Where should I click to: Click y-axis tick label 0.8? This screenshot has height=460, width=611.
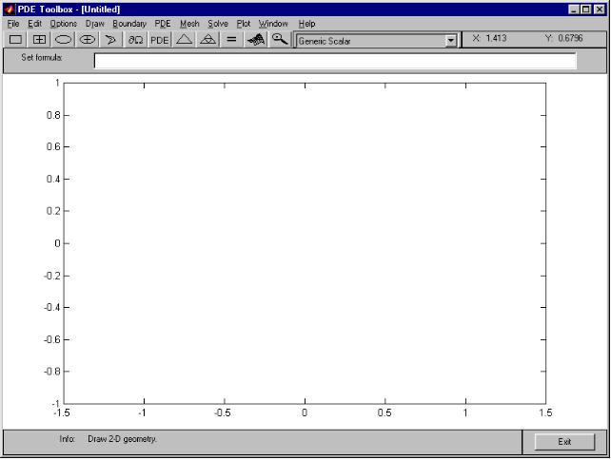(x=53, y=115)
